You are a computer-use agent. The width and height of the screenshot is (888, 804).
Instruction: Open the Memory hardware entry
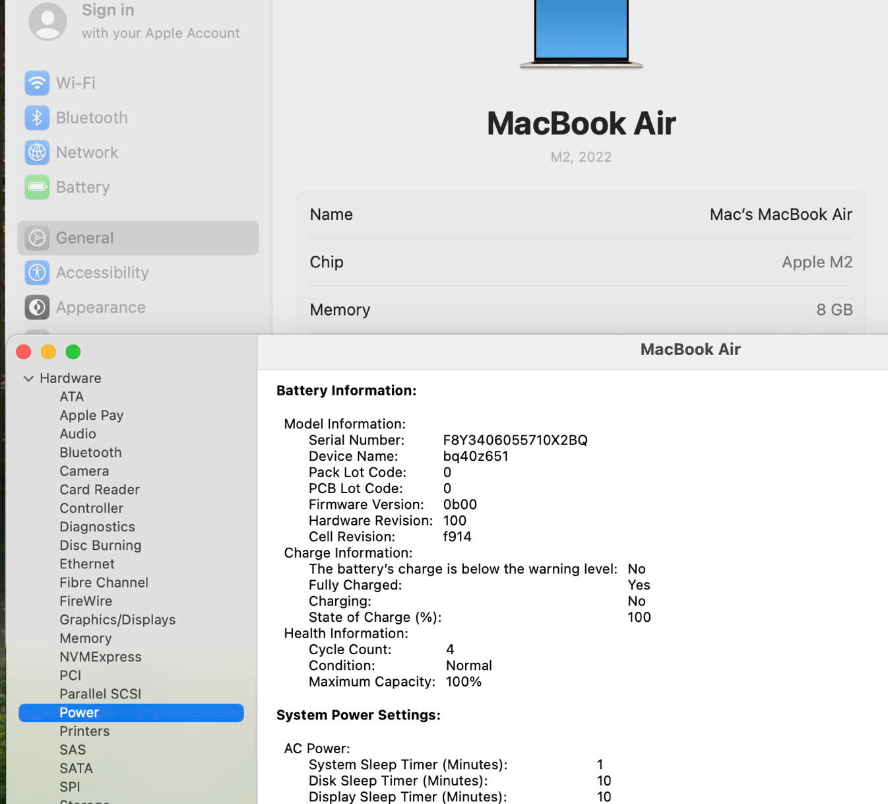(x=86, y=638)
